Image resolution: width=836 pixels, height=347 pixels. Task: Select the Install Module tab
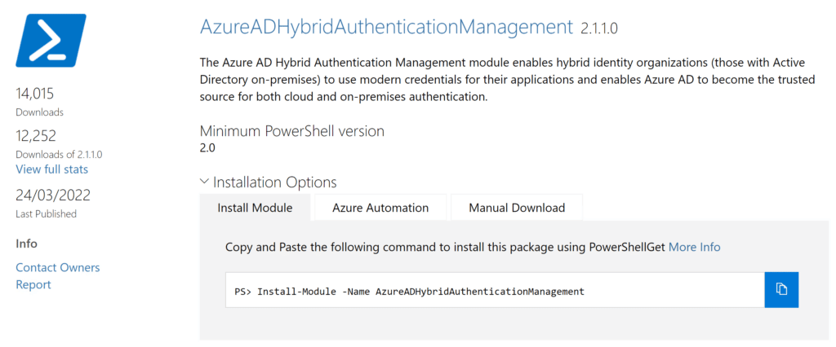255,208
